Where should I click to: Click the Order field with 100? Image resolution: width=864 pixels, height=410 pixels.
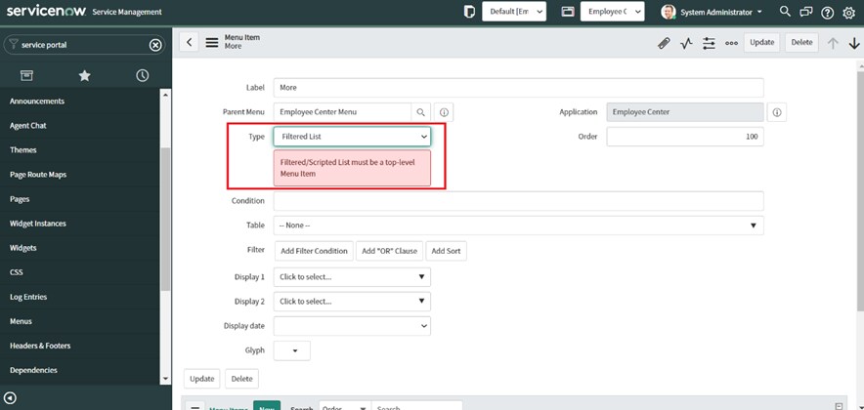pyautogui.click(x=685, y=137)
